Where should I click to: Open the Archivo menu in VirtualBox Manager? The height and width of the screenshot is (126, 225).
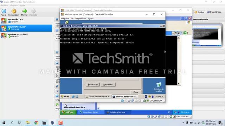click(x=4, y=5)
